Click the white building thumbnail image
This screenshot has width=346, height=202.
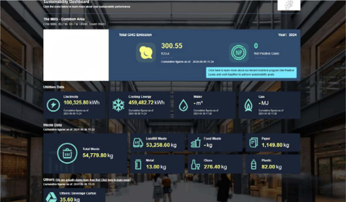coord(76,55)
